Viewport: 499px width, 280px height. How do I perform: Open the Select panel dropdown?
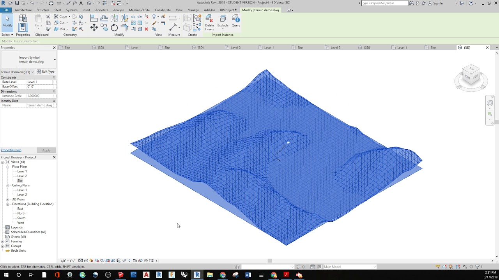(x=7, y=35)
